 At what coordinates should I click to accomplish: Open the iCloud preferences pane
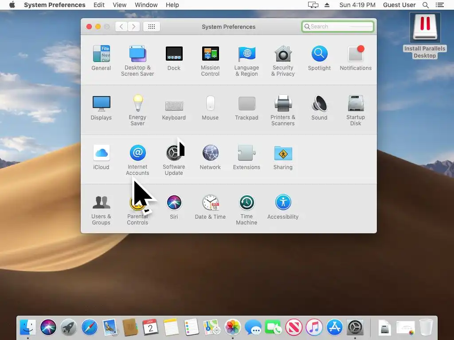pyautogui.click(x=101, y=157)
